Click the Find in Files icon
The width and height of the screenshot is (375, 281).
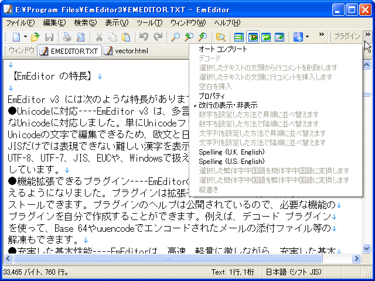coord(221,37)
